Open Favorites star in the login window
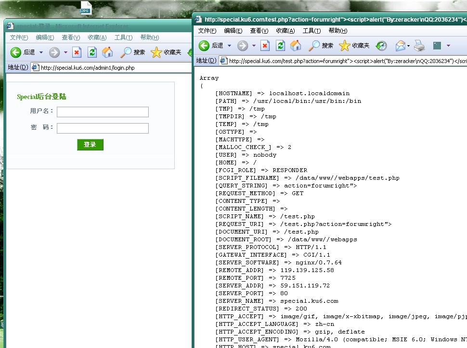The width and height of the screenshot is (467, 348). click(156, 52)
